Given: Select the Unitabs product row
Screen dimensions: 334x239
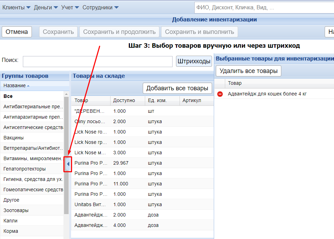Looking at the screenshot, I should pos(90,204).
